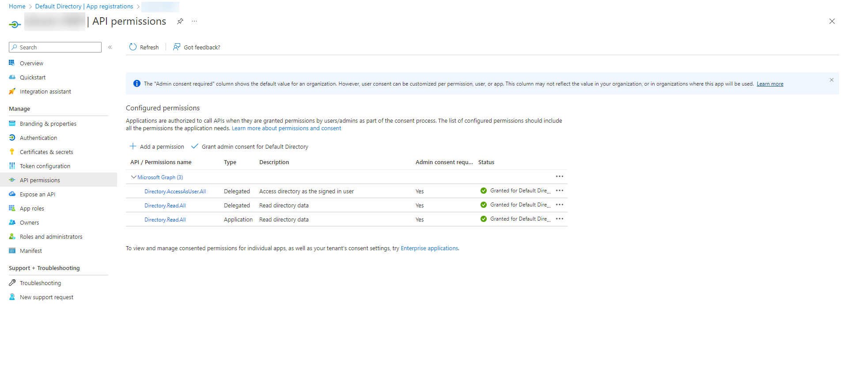The height and width of the screenshot is (383, 848).
Task: Open the Directory.AccessAsUser.All permission link
Action: [175, 191]
